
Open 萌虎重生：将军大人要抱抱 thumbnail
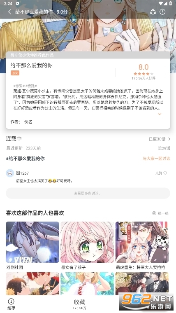(x=142, y=242)
